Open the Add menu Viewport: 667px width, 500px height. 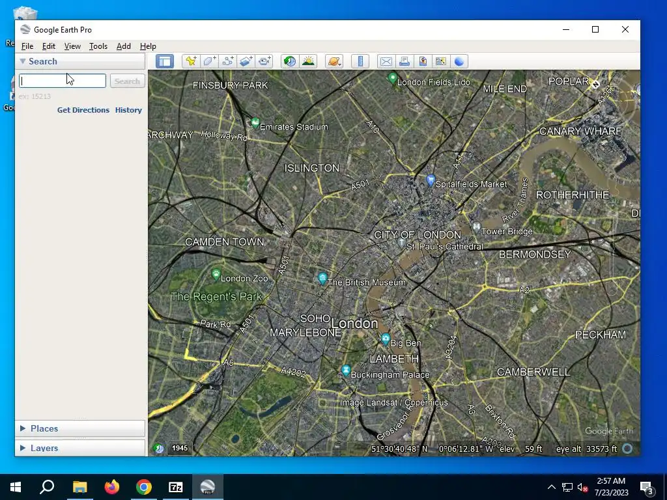[124, 46]
